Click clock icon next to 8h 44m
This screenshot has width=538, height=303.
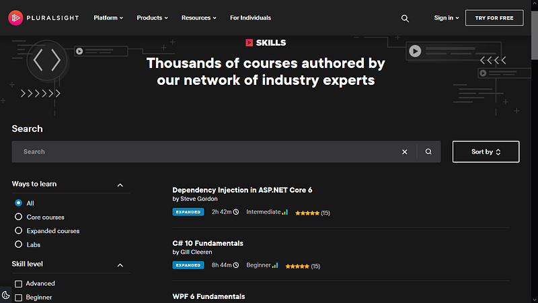click(236, 265)
